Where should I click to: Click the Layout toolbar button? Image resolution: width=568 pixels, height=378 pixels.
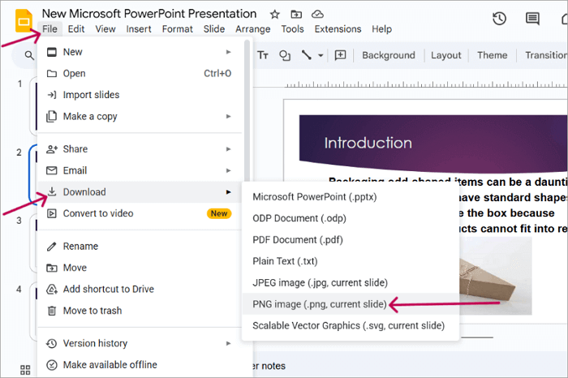[x=446, y=55]
